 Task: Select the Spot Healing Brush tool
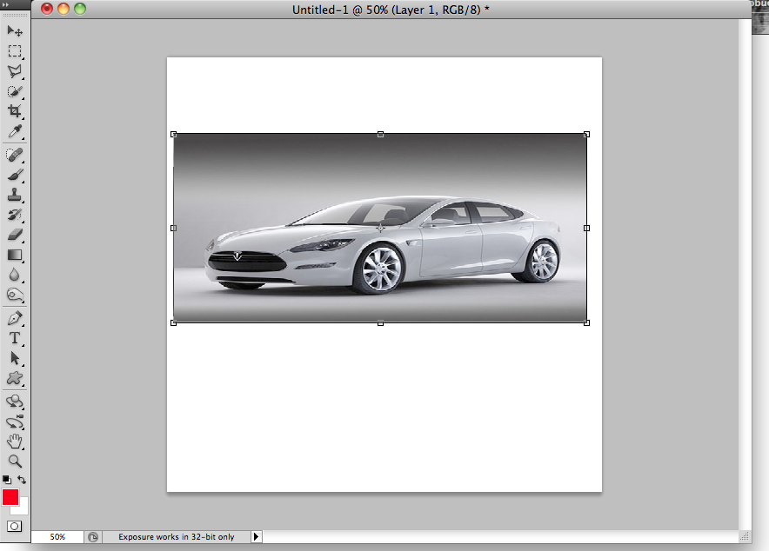(x=15, y=155)
